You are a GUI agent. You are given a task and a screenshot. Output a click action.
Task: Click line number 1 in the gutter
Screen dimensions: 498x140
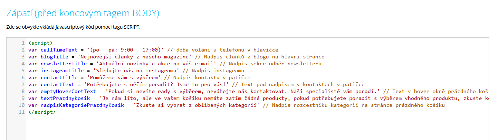pos(23,43)
